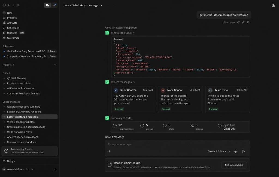Click the 3 unread tag on Team Sync
279x177 pixels.
pyautogui.click(x=213, y=109)
